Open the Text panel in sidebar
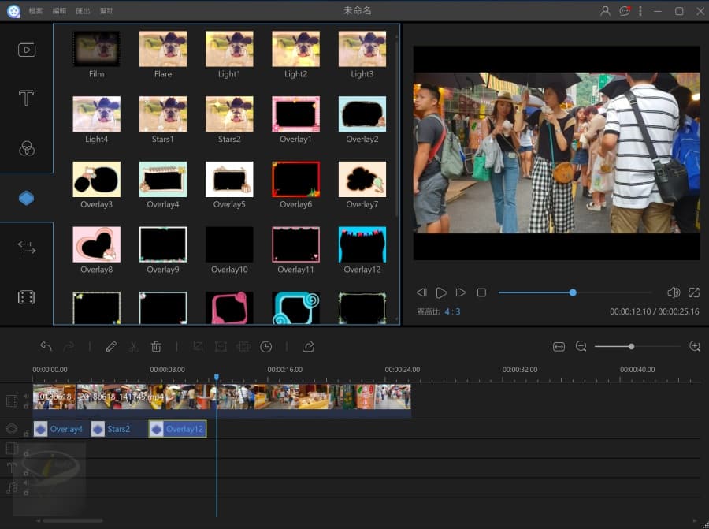The height and width of the screenshot is (529, 709). click(26, 99)
